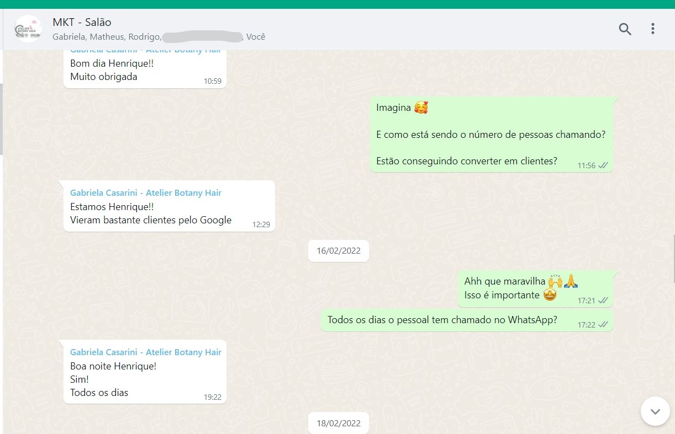Click the 'Sim!' message line
The height and width of the screenshot is (434, 675).
(80, 379)
